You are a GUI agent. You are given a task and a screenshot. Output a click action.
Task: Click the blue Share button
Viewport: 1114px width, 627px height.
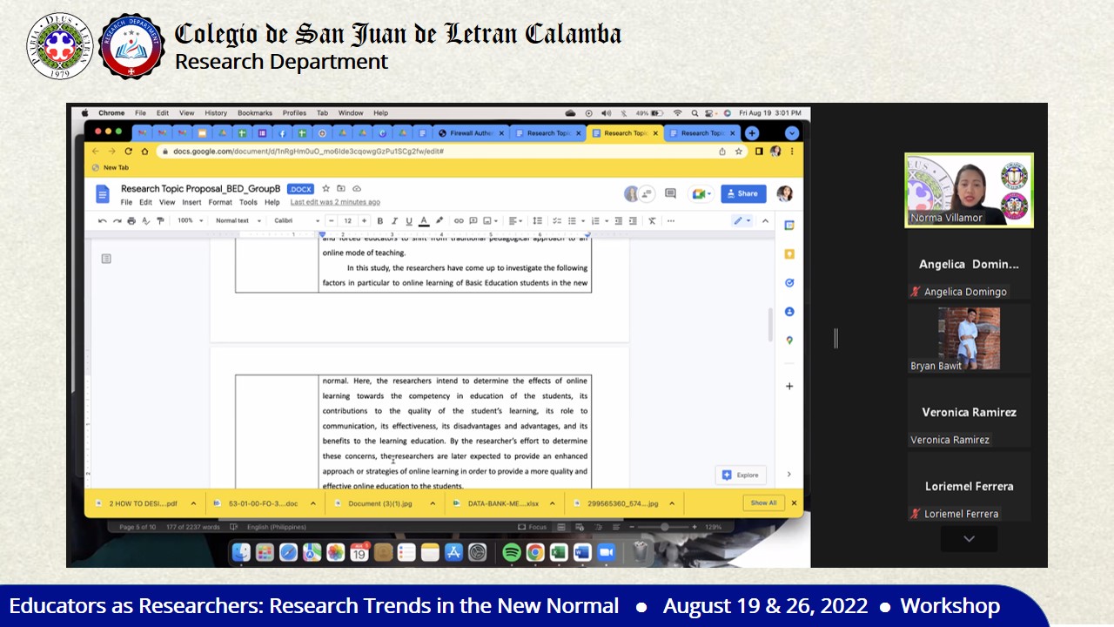(743, 193)
